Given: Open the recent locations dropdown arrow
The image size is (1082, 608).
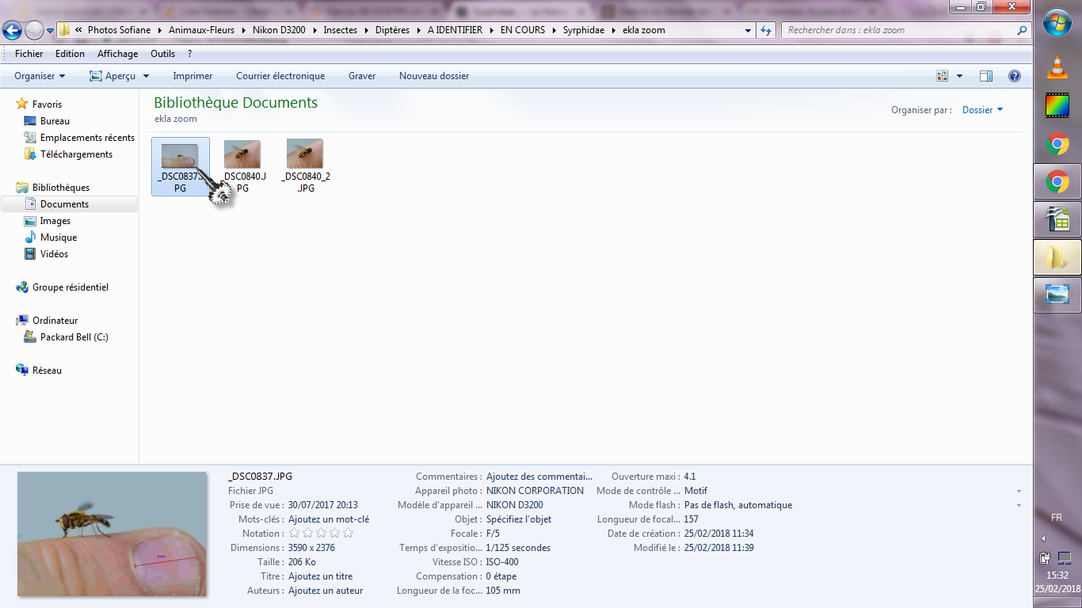Looking at the screenshot, I should (51, 31).
